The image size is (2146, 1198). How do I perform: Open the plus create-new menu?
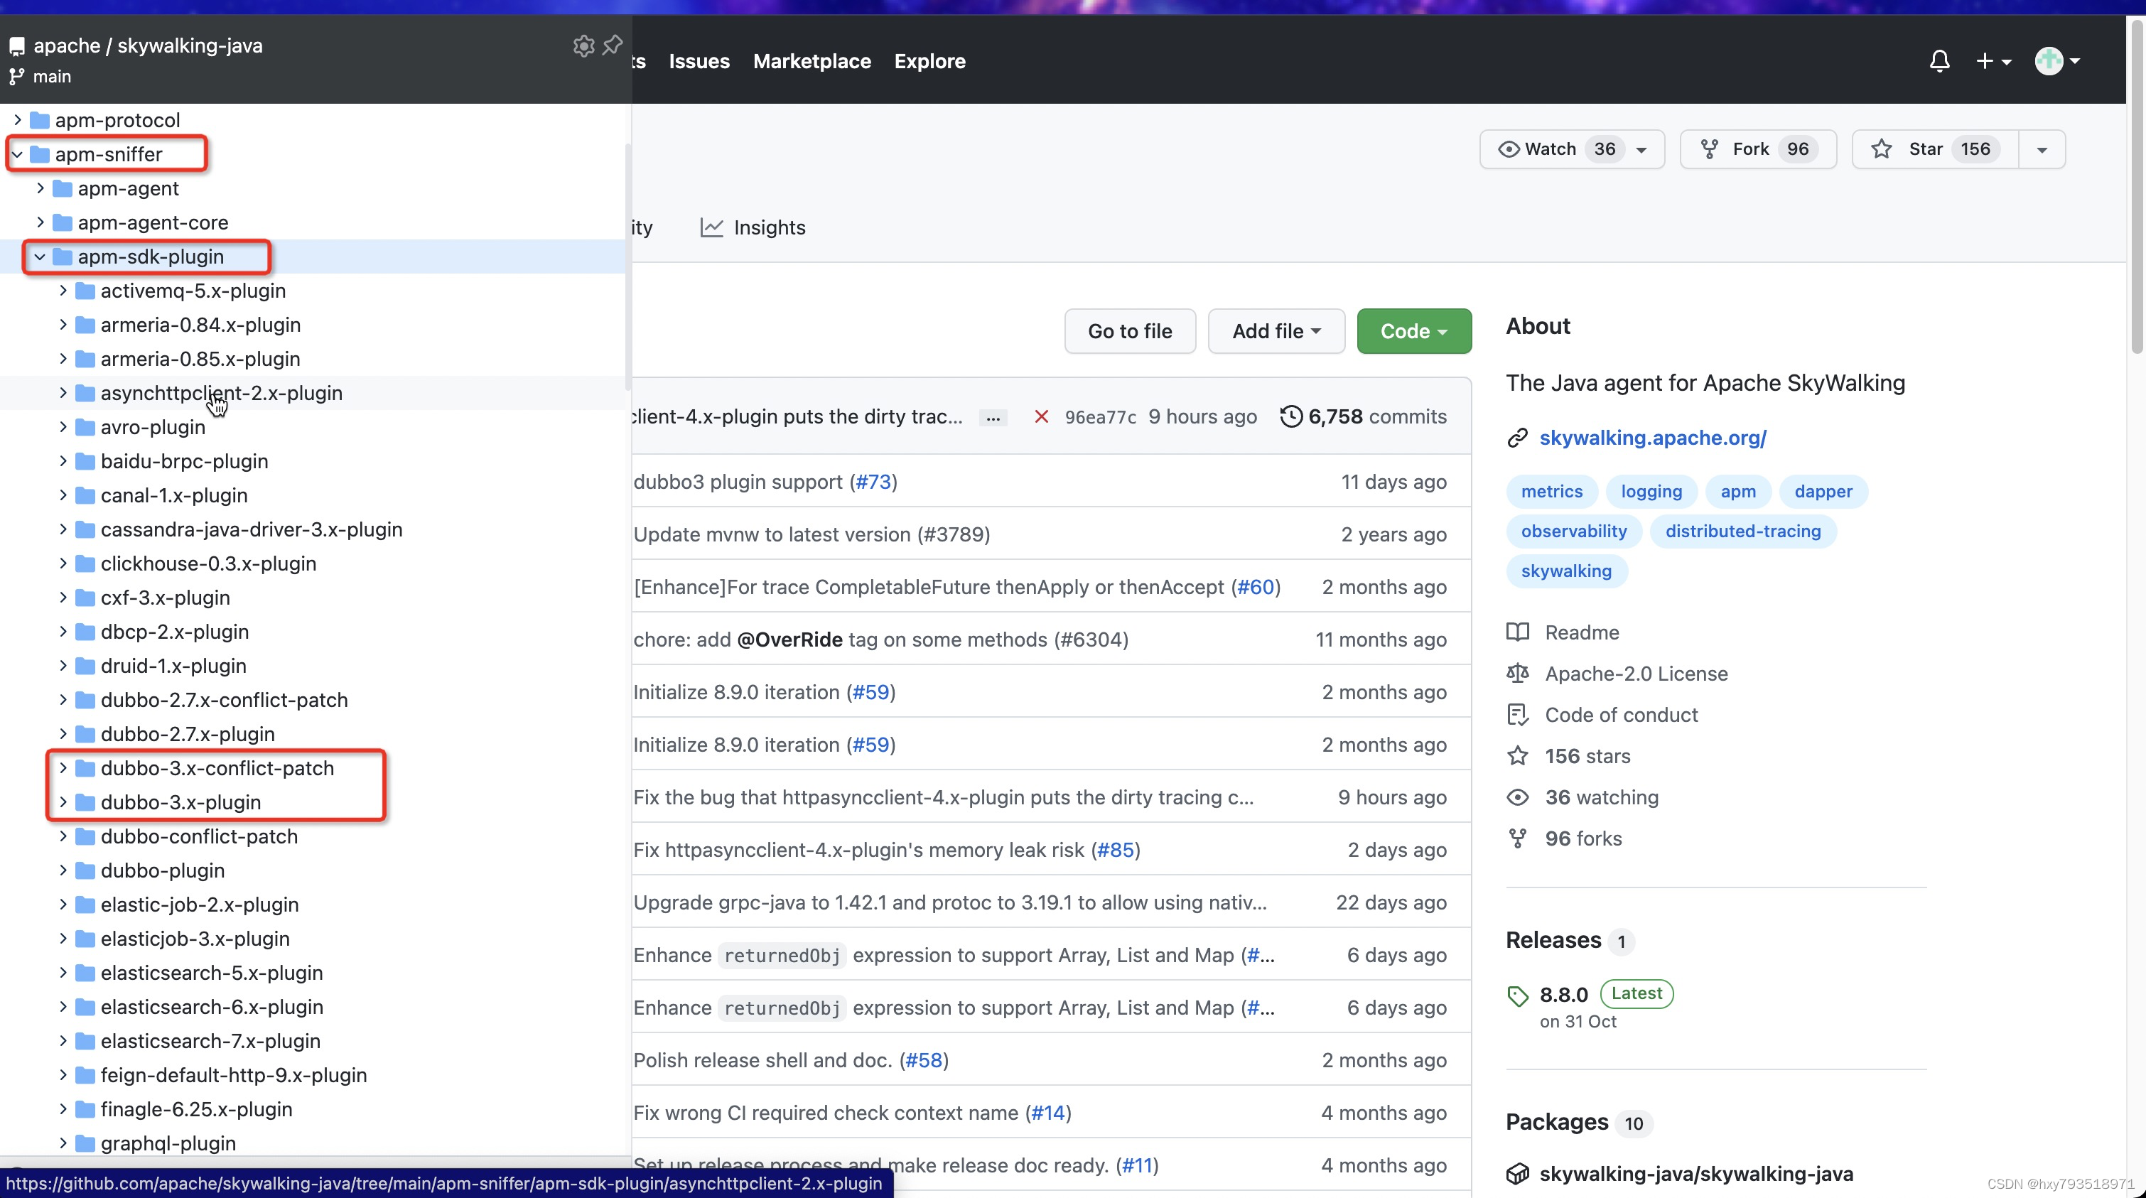1993,61
